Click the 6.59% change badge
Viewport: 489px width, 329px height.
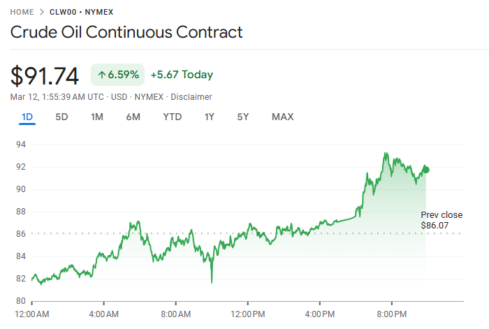(x=117, y=75)
